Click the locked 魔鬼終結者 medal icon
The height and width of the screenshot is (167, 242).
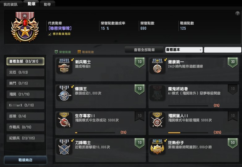(157, 93)
